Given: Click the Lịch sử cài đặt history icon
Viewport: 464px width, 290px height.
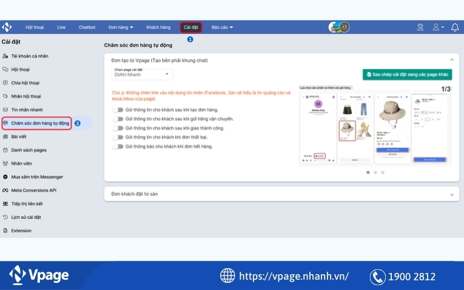Looking at the screenshot, I should point(5,217).
